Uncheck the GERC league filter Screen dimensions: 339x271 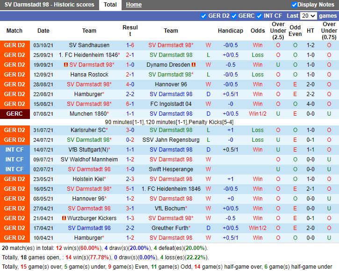233,16
